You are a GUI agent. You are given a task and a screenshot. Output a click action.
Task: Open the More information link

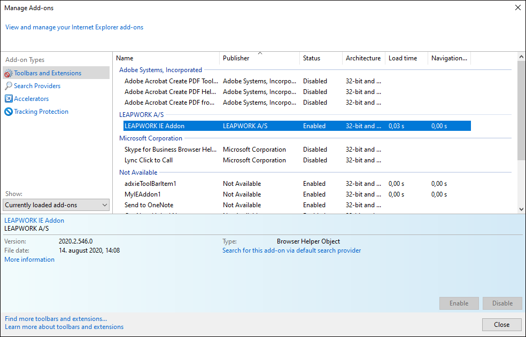pyautogui.click(x=29, y=260)
